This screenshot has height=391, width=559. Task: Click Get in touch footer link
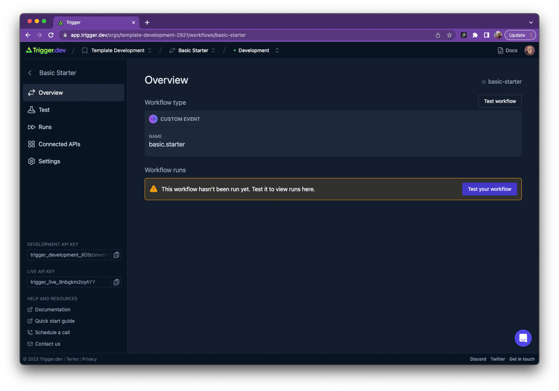[x=522, y=359]
